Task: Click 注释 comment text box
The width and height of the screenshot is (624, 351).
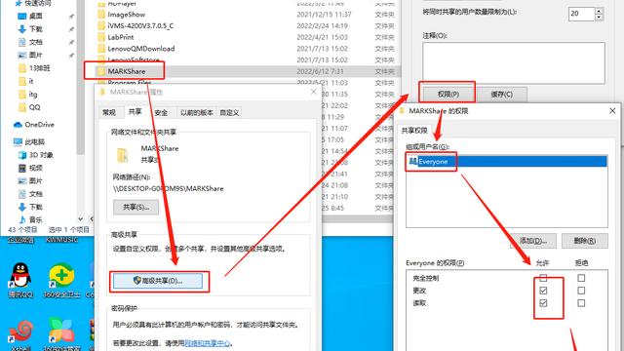Action: (514, 62)
